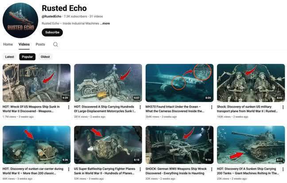This screenshot has height=183, width=287.
Task: Click the Subscribe button
Action: click(52, 32)
